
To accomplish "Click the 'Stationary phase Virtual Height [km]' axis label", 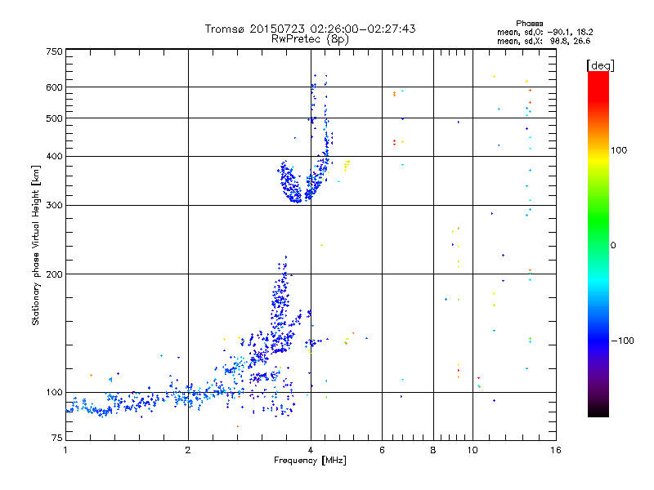I will coord(36,245).
